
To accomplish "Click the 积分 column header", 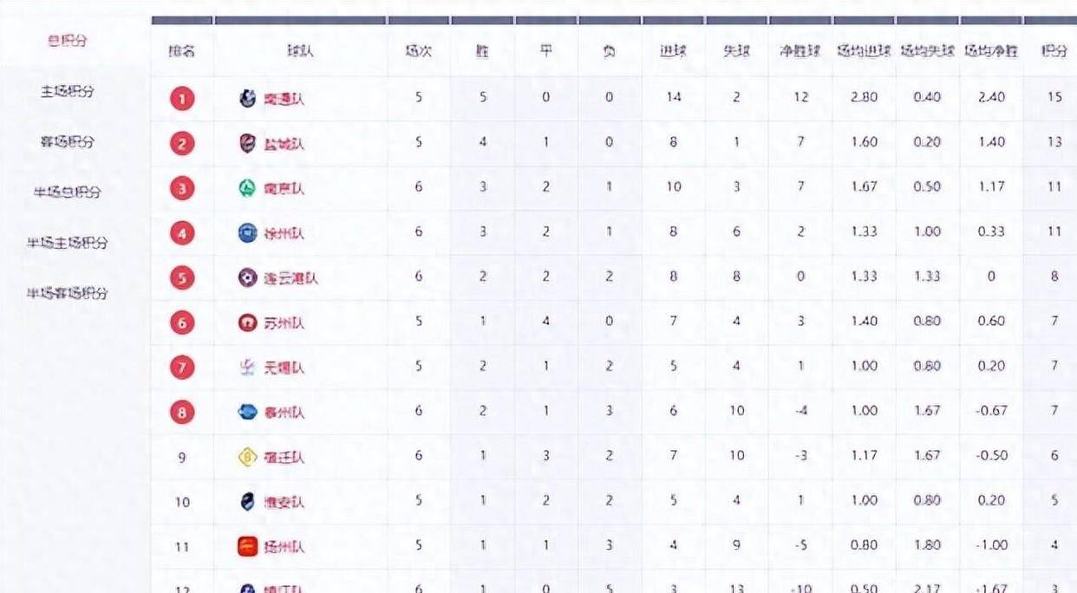I will (x=1054, y=51).
